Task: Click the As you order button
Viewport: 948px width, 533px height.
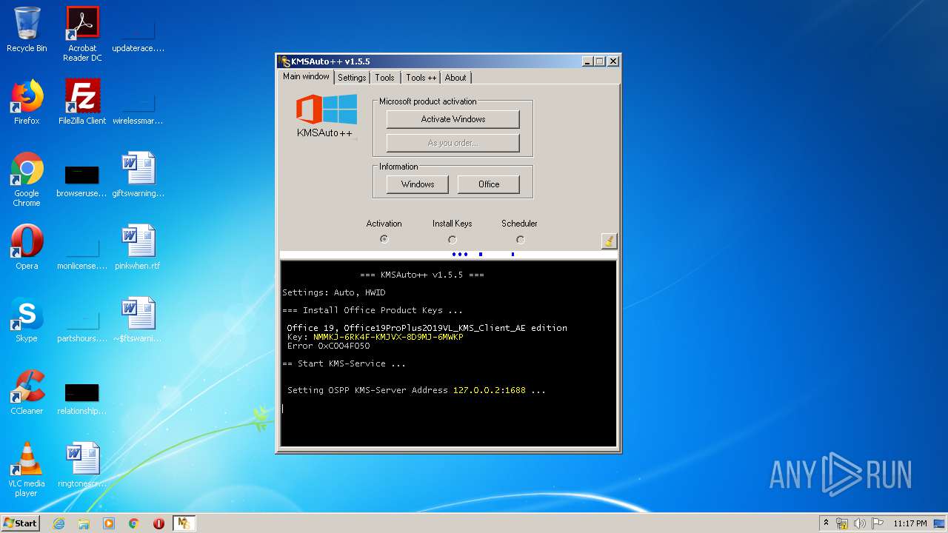Action: (x=453, y=143)
